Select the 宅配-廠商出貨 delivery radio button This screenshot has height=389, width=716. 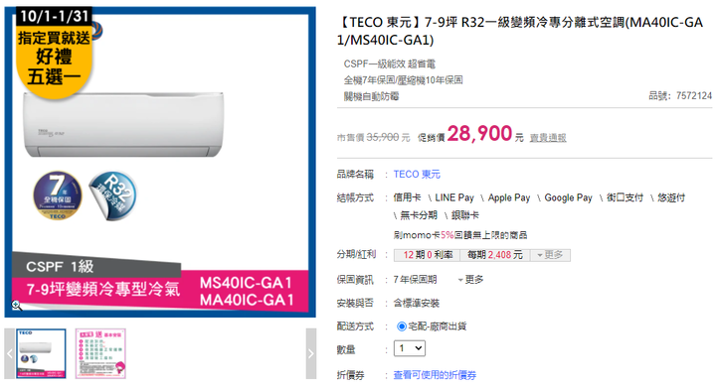coord(402,326)
